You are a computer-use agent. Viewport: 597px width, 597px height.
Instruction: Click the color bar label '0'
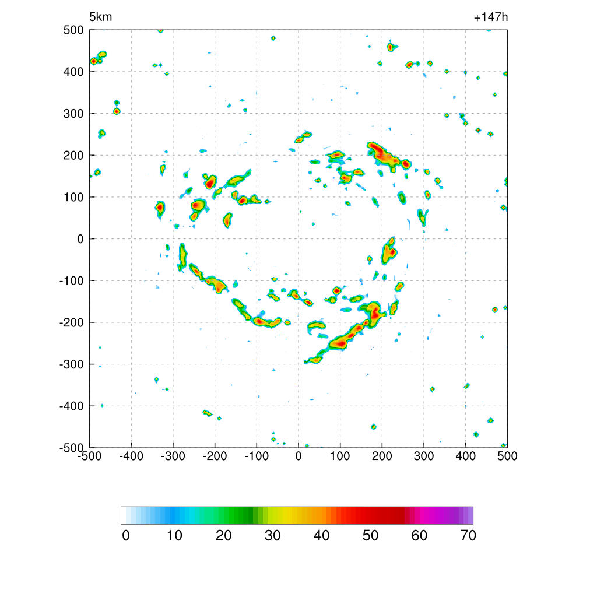126,536
